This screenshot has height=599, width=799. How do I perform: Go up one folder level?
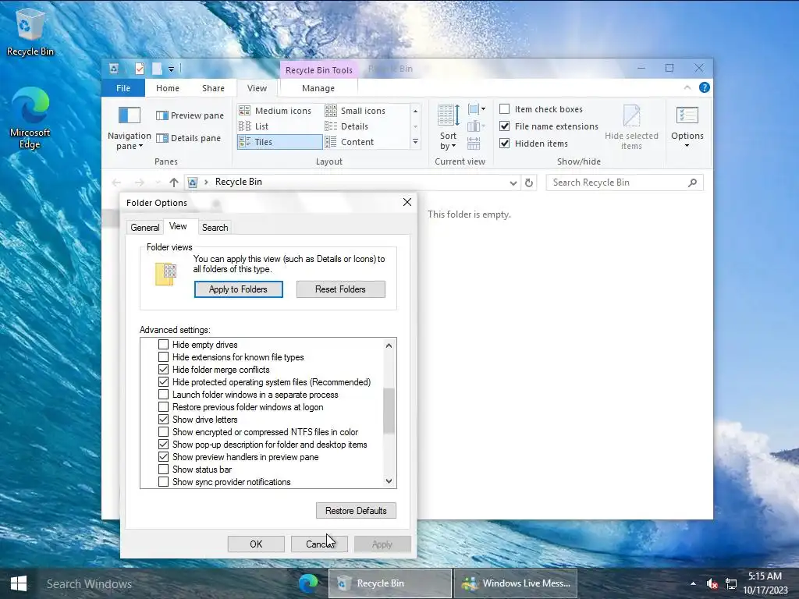tap(174, 183)
